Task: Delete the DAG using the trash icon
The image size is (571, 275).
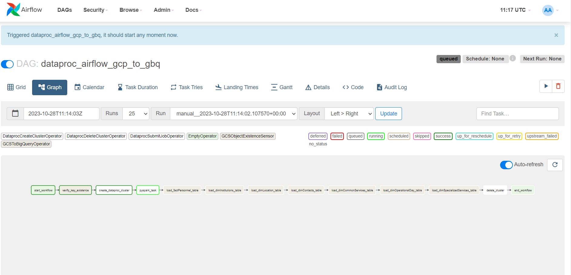Action: click(x=558, y=86)
